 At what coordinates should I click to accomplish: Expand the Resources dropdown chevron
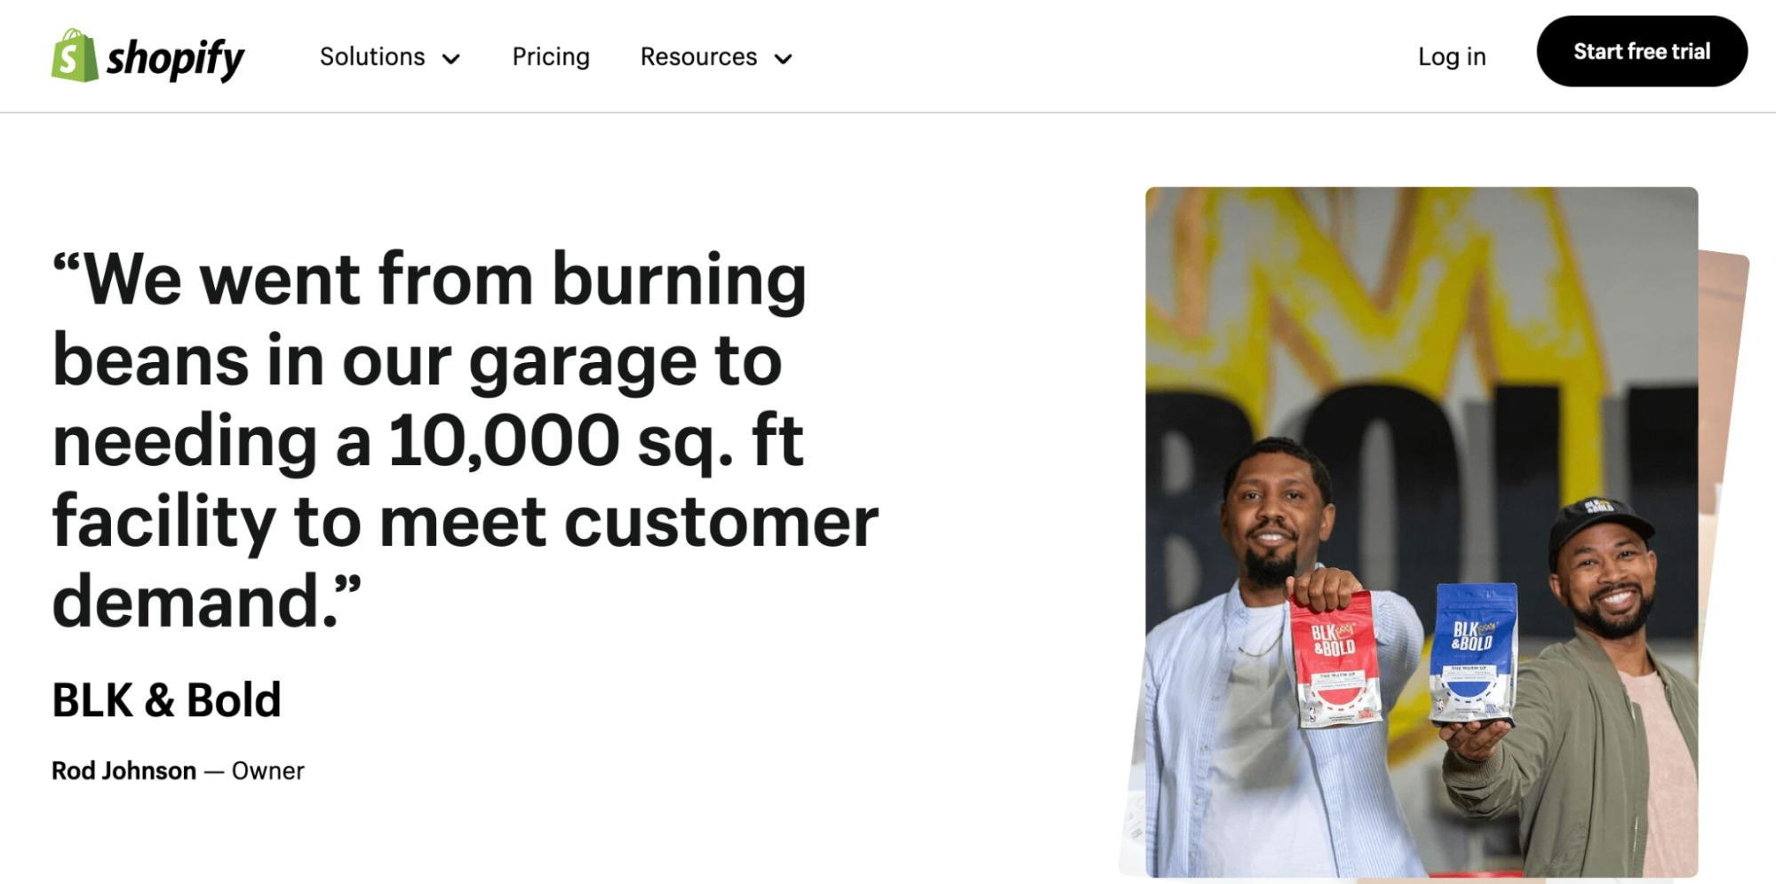[x=783, y=59]
